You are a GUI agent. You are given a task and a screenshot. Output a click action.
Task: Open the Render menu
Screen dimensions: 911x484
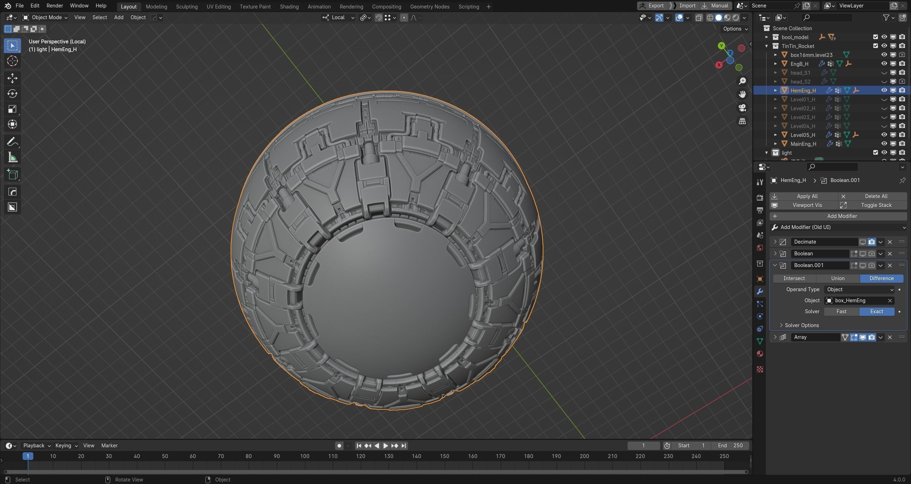pyautogui.click(x=54, y=6)
